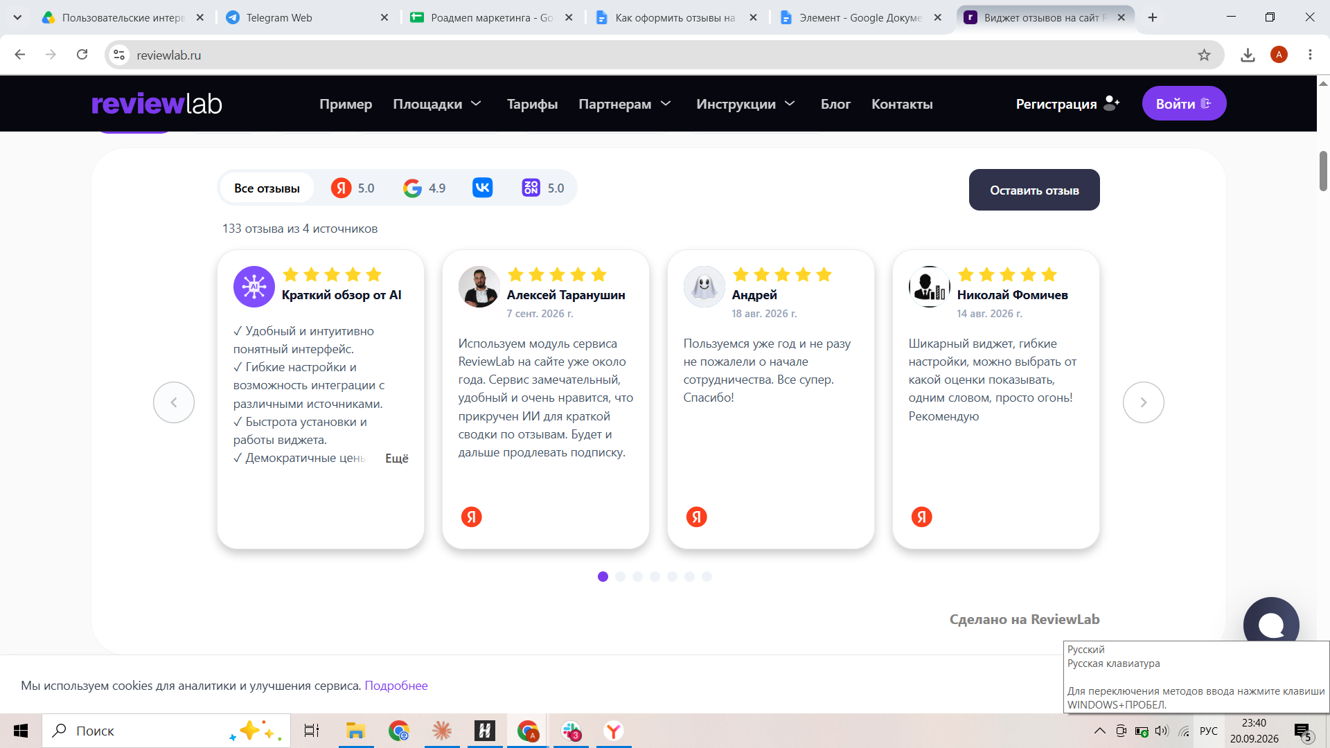Go to previous reviews slide arrow
Screen dimensions: 1330x748
(174, 402)
